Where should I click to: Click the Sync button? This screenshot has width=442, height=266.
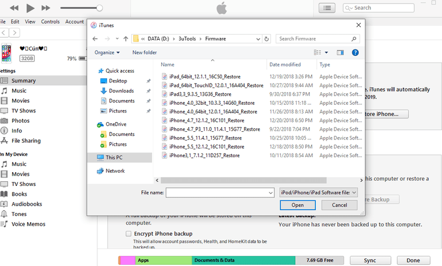pyautogui.click(x=370, y=260)
